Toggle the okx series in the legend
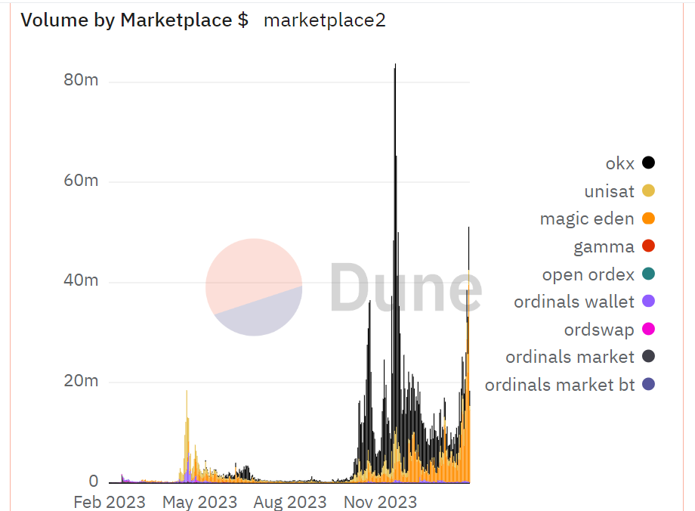This screenshot has height=511, width=695. tap(630, 163)
